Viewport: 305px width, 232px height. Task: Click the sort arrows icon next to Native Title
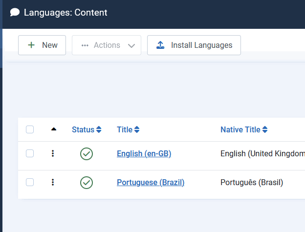coord(265,130)
